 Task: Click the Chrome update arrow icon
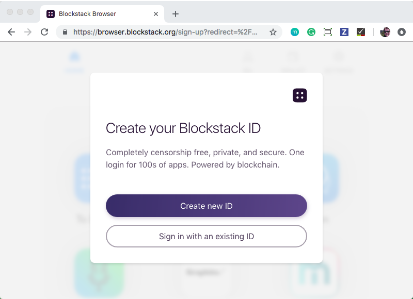coord(402,32)
